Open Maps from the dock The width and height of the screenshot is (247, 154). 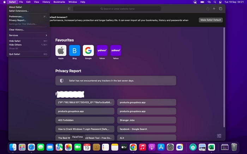(x=59, y=147)
